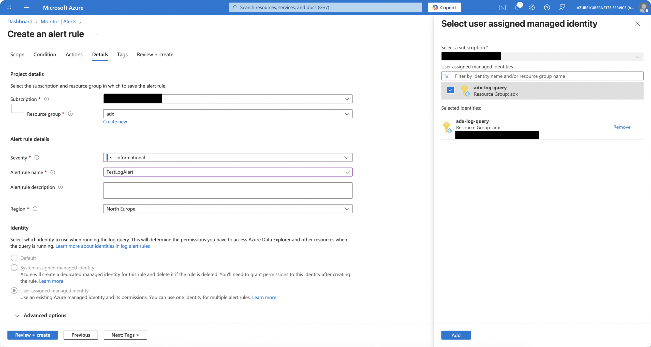
Task: Uncheck the adx-log-query identity checkbox
Action: 451,90
